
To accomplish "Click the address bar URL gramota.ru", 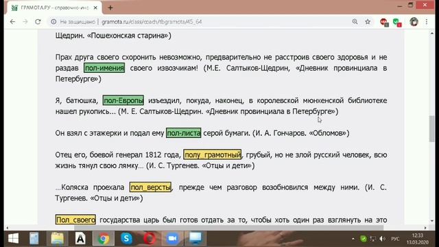I will (x=152, y=21).
